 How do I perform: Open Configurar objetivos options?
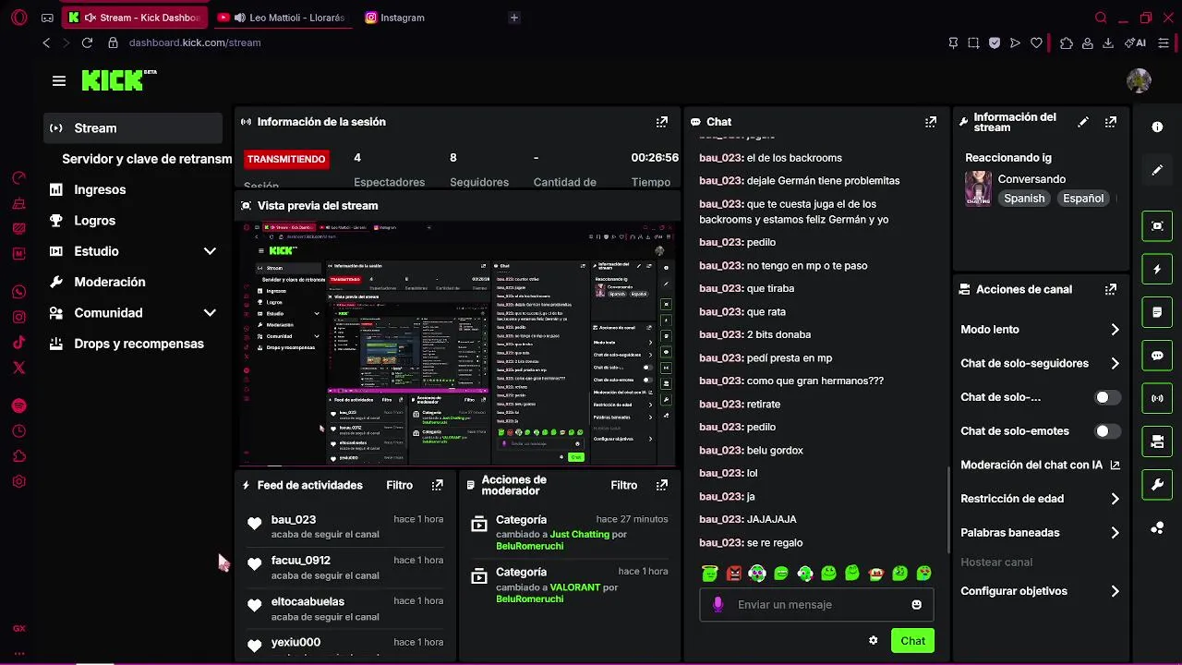click(x=1040, y=591)
